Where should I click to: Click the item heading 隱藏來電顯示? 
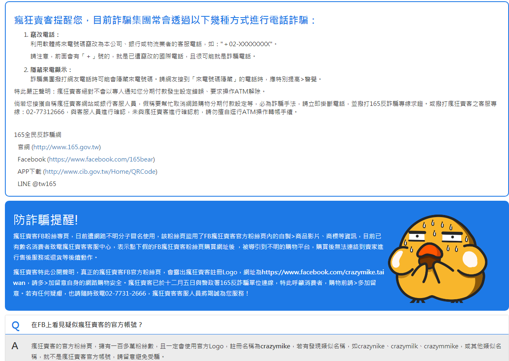click(x=51, y=70)
